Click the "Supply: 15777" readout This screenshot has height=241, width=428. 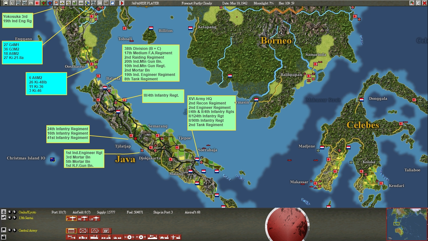106,212
